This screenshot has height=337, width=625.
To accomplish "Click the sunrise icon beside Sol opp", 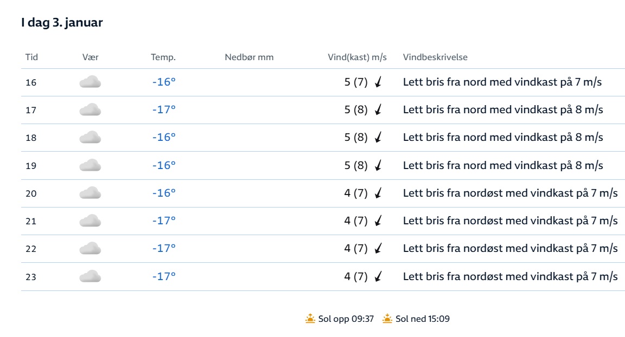I will coord(310,319).
